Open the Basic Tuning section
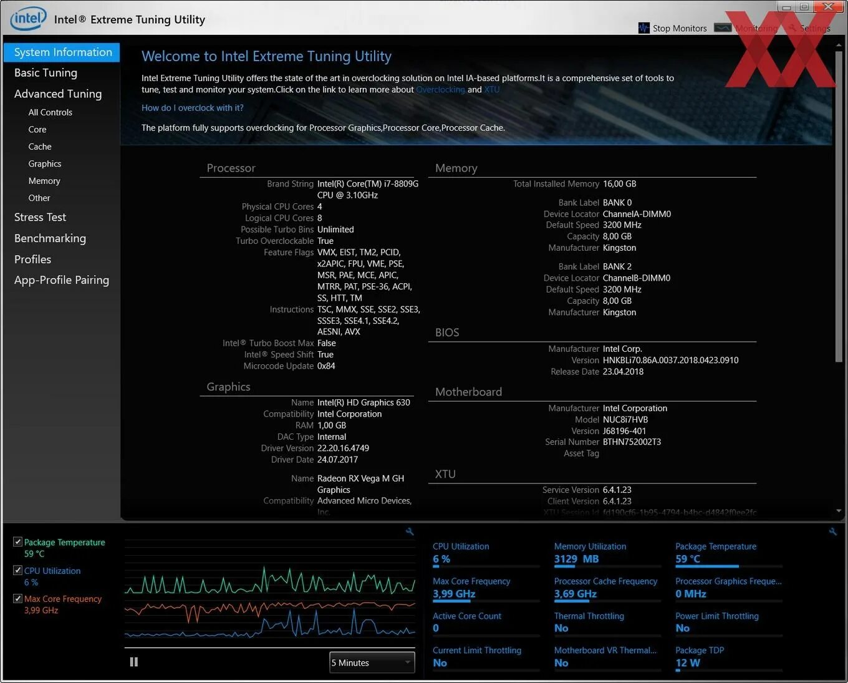The height and width of the screenshot is (683, 848). tap(46, 73)
